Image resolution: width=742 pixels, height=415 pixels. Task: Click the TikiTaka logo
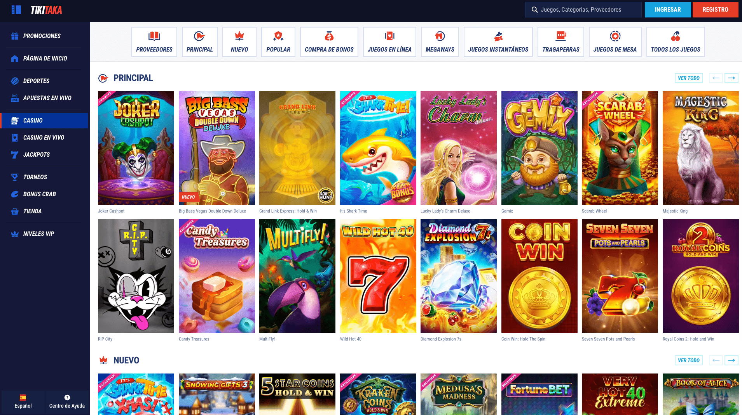coord(46,10)
